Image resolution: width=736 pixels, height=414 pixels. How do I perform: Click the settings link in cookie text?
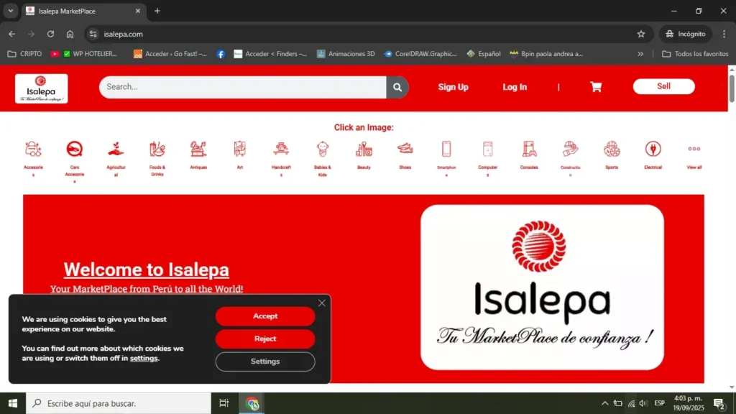pyautogui.click(x=144, y=358)
